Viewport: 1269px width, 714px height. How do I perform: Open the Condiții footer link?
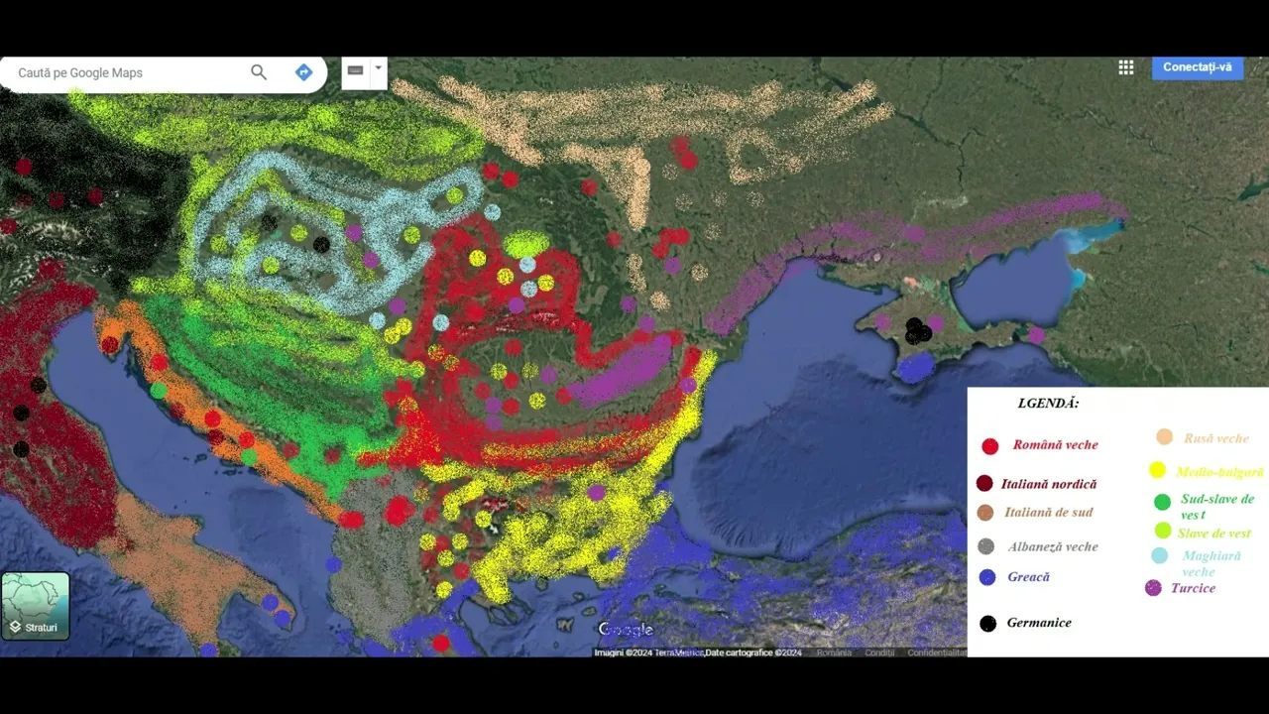click(x=879, y=653)
